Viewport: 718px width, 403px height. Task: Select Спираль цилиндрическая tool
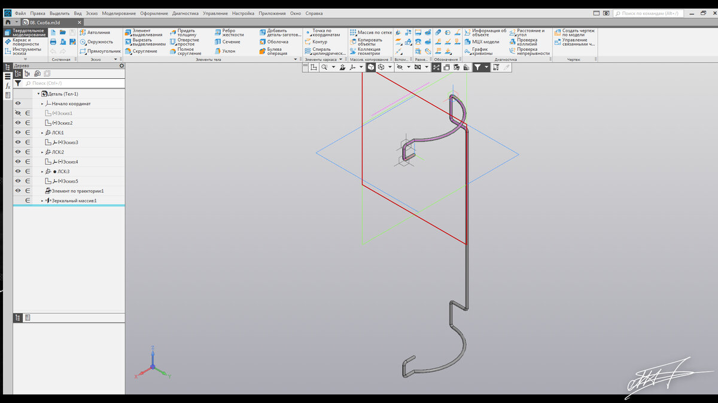325,51
